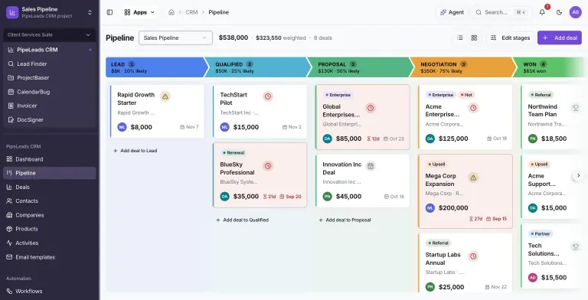Image resolution: width=588 pixels, height=300 pixels.
Task: Go to Activities page
Action: [x=50, y=243]
